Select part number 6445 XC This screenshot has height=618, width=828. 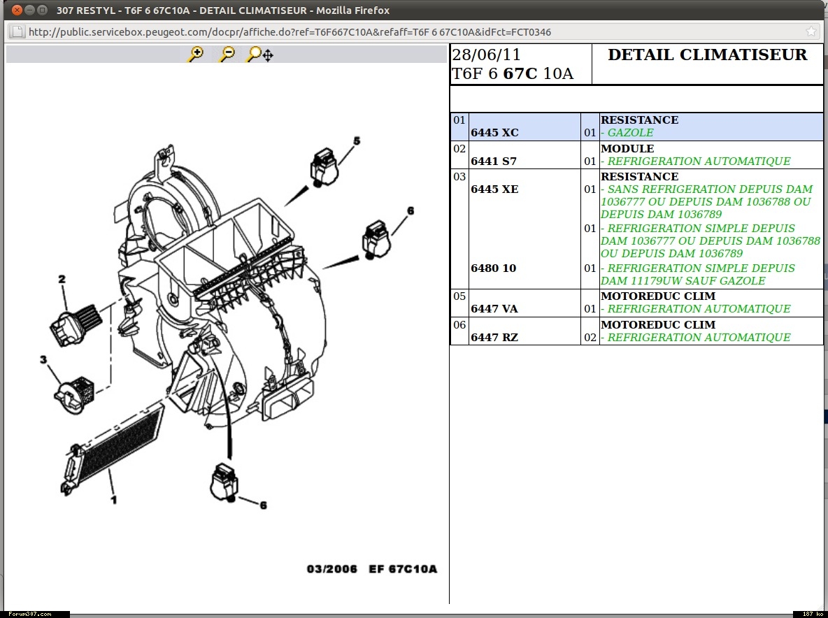point(494,132)
